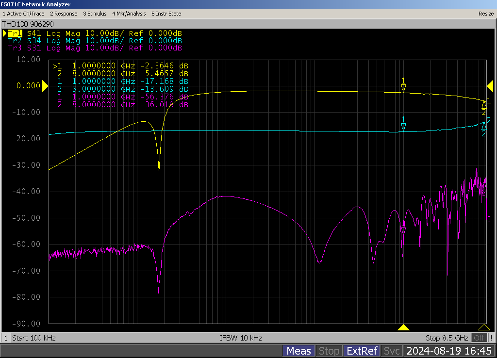
Task: Click the exclamation warning indicator in the status bar
Action: click(x=492, y=338)
